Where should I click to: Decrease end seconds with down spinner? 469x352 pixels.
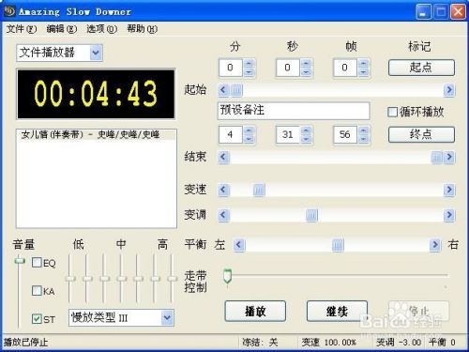click(306, 139)
